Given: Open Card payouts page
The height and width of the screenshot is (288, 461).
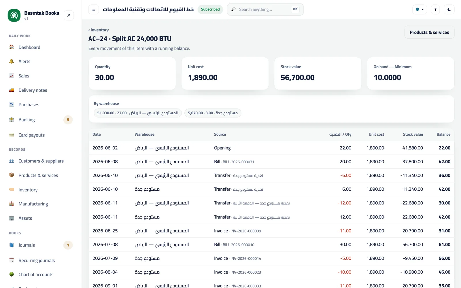Looking at the screenshot, I should pos(40,135).
